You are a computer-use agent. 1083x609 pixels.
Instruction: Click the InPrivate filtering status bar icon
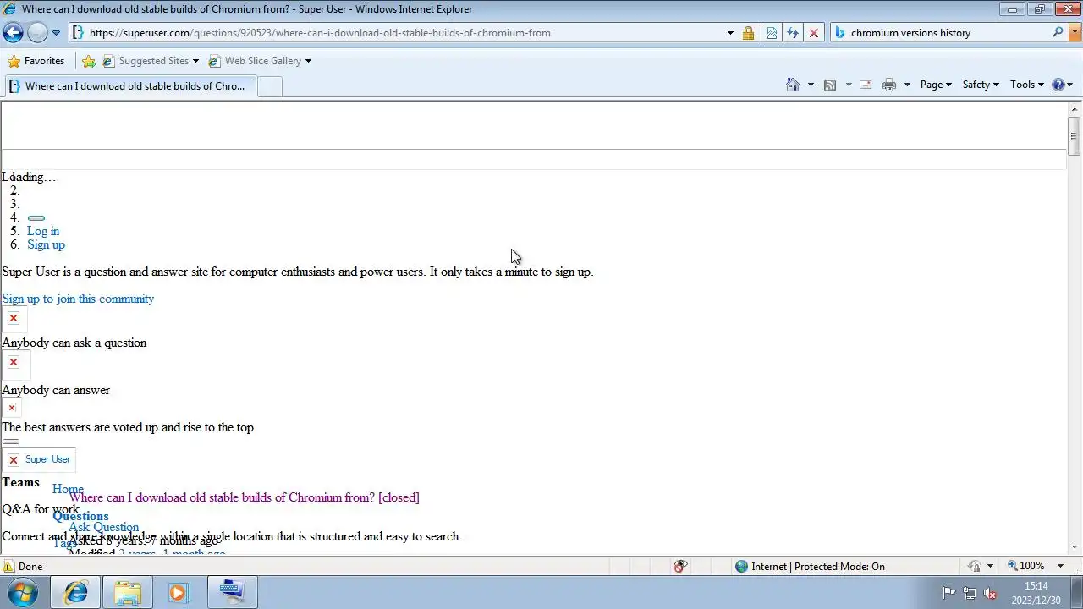pyautogui.click(x=680, y=566)
